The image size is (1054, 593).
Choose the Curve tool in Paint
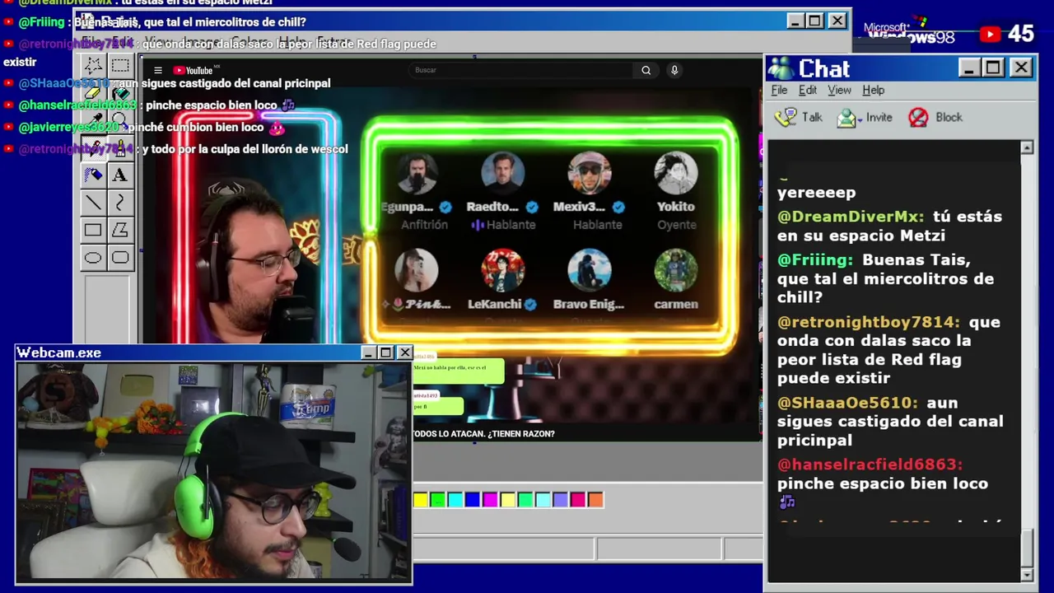click(120, 203)
